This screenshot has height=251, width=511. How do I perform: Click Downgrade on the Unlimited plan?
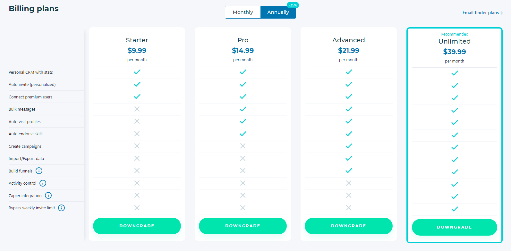[x=455, y=227]
